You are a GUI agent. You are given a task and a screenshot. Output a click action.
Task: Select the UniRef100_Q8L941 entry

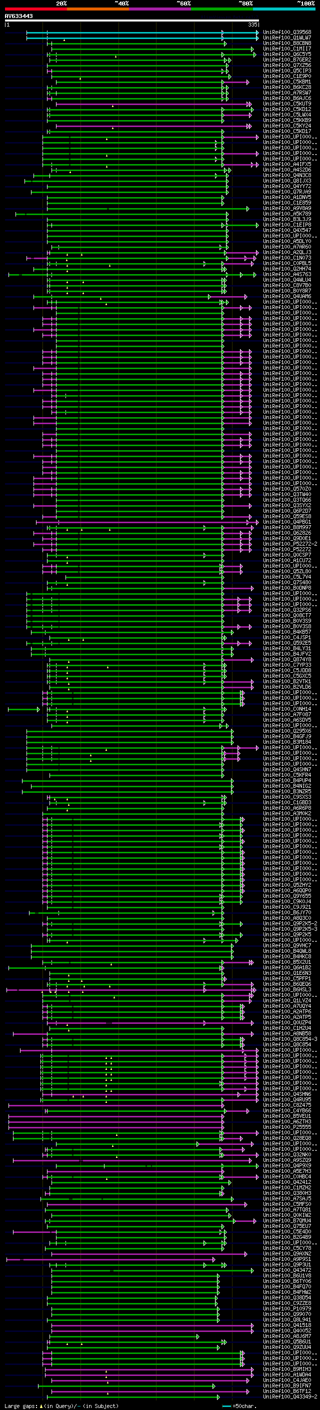(x=287, y=1319)
